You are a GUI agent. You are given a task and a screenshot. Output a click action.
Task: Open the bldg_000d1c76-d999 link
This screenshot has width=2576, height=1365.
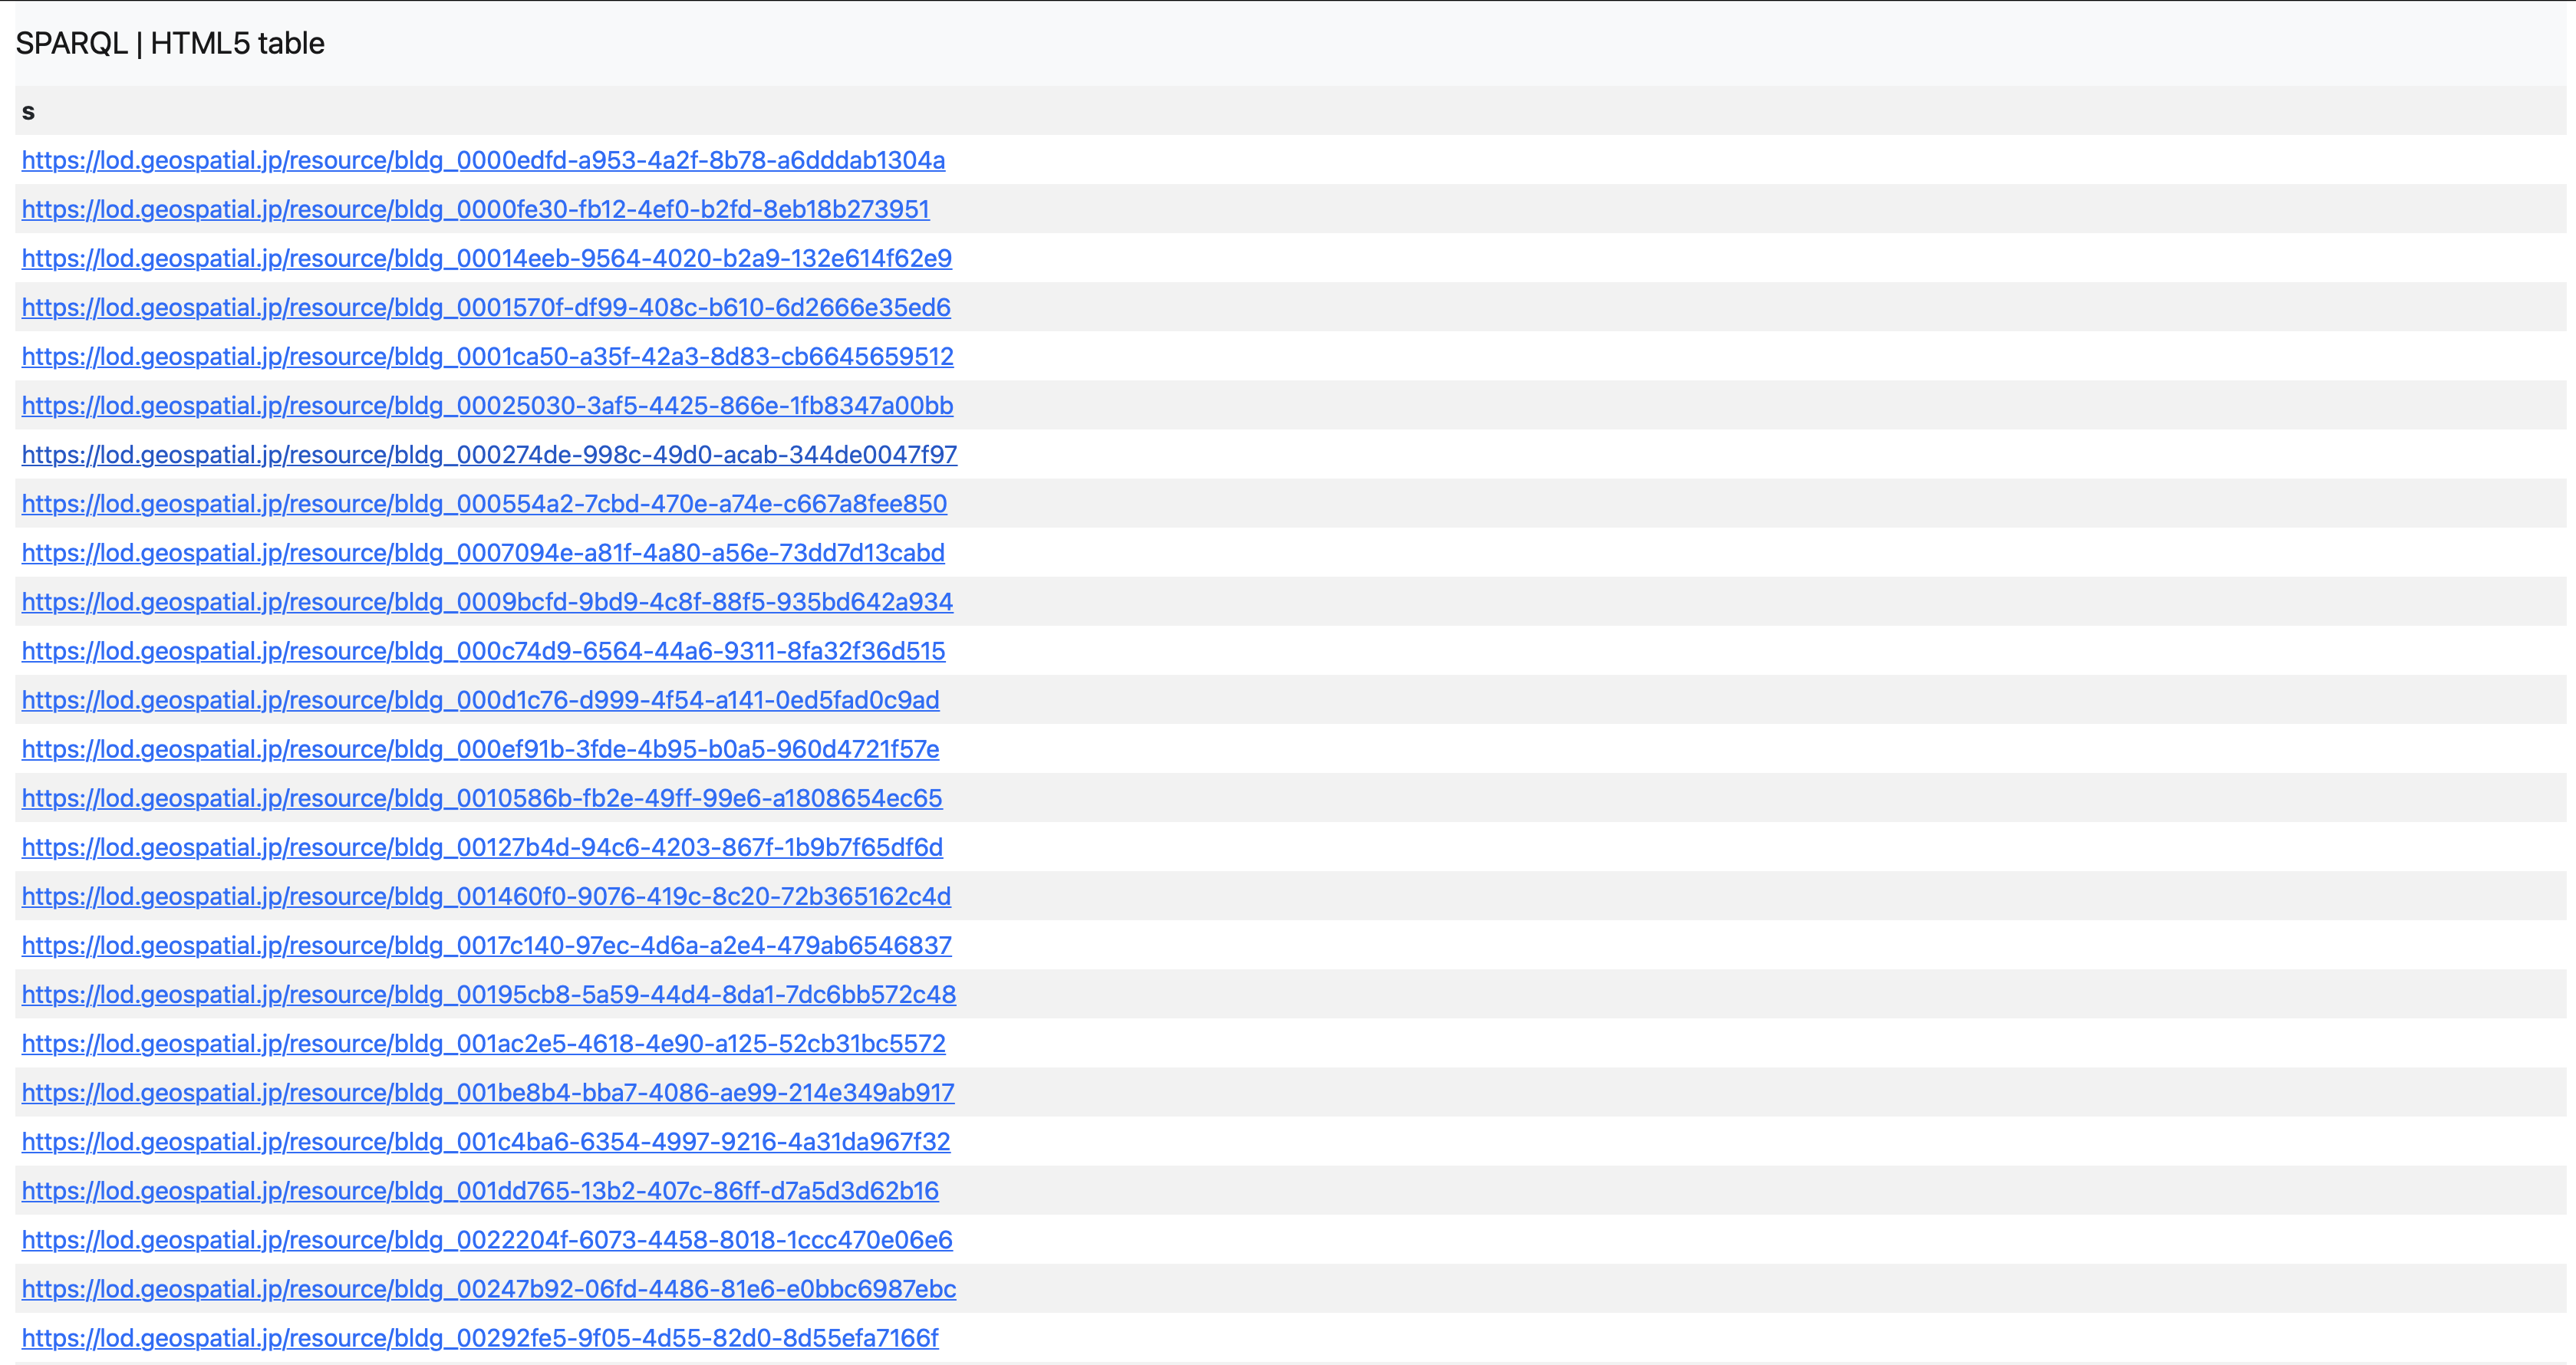click(x=480, y=699)
